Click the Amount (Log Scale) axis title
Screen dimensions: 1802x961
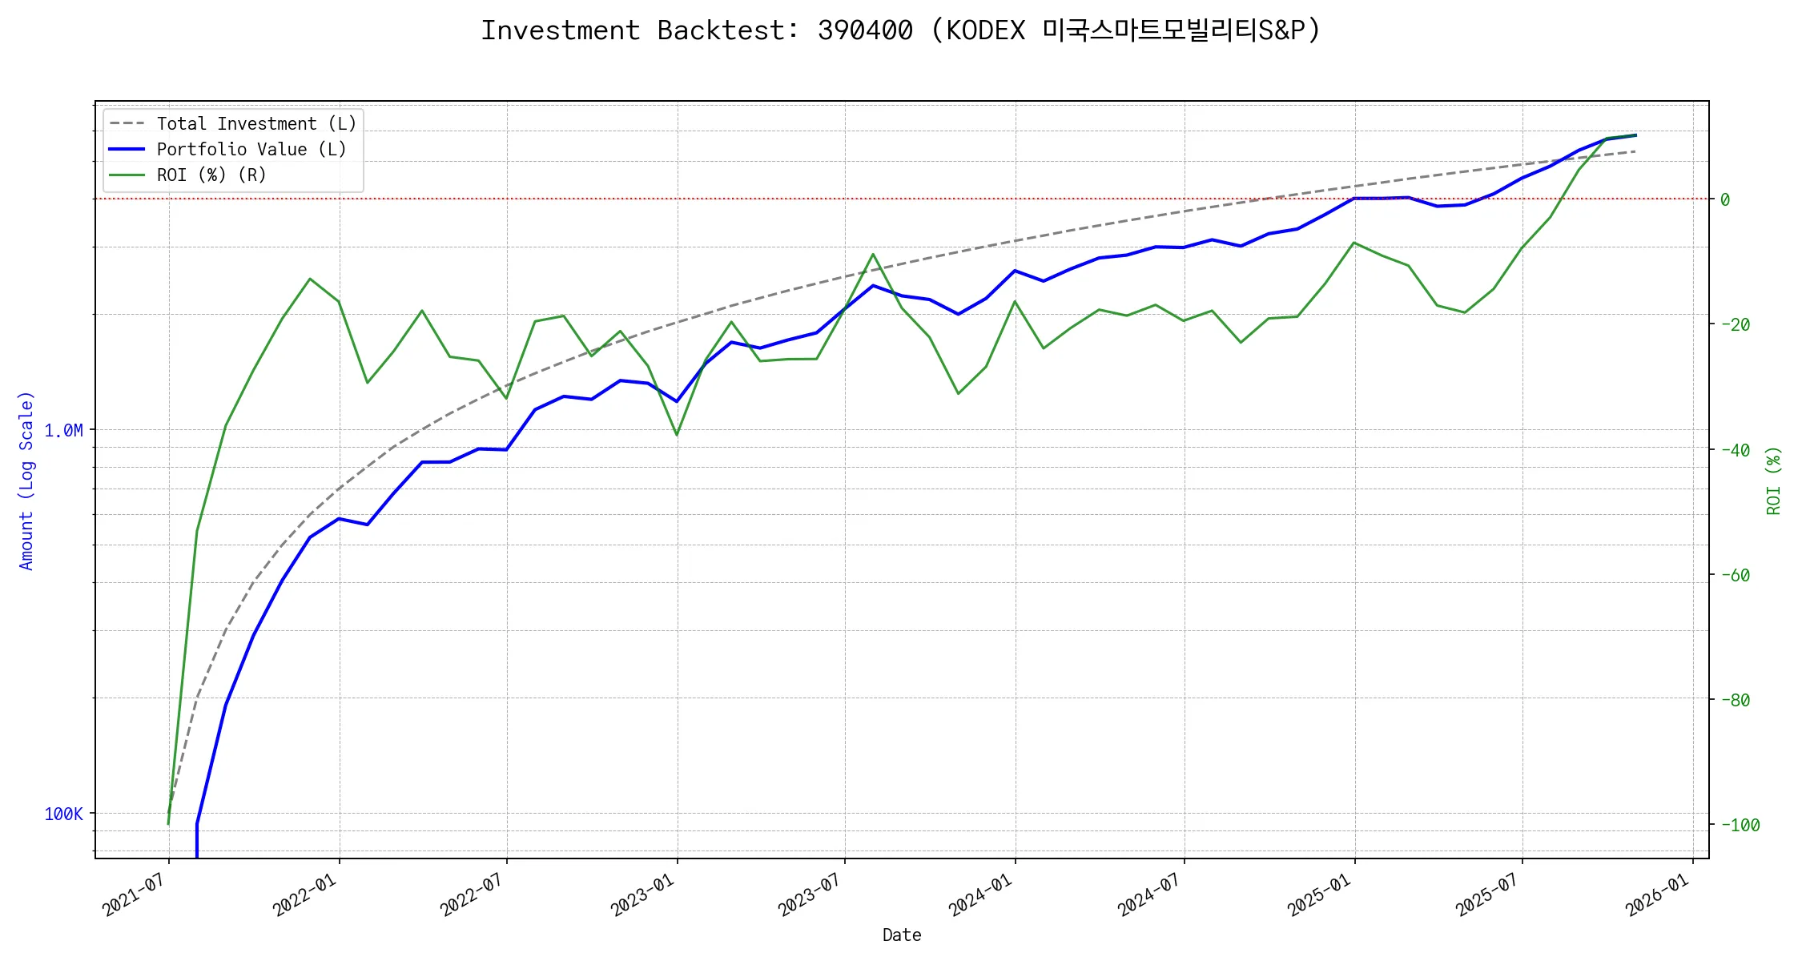(x=26, y=480)
